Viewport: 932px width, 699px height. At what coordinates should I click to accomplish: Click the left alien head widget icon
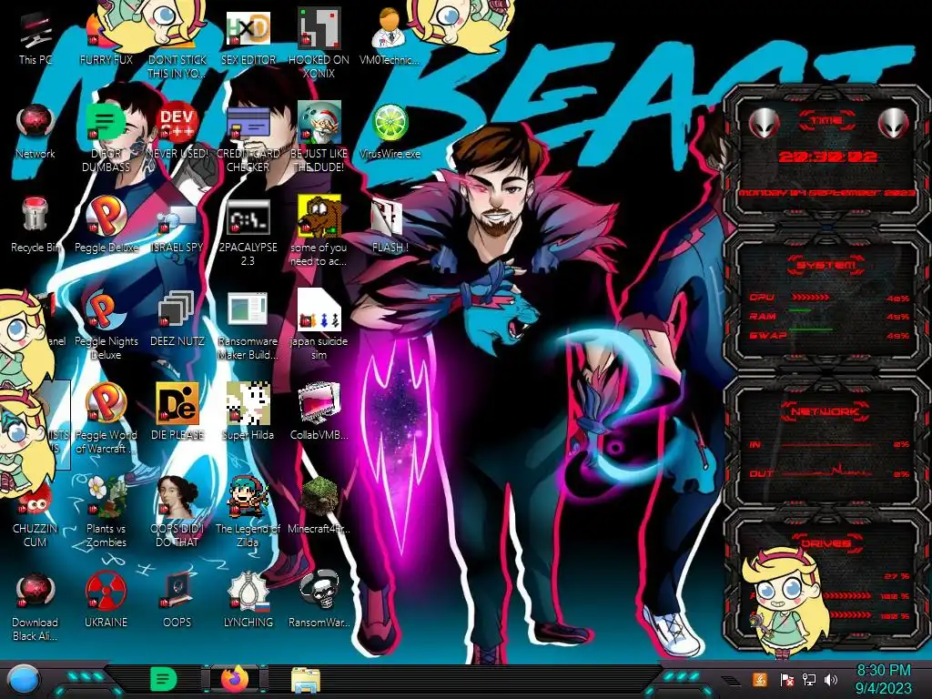click(x=764, y=123)
